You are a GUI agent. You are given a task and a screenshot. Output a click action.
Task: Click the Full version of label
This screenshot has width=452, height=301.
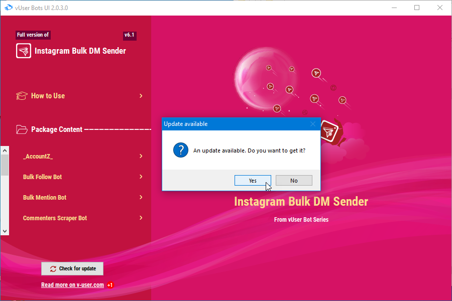33,35
